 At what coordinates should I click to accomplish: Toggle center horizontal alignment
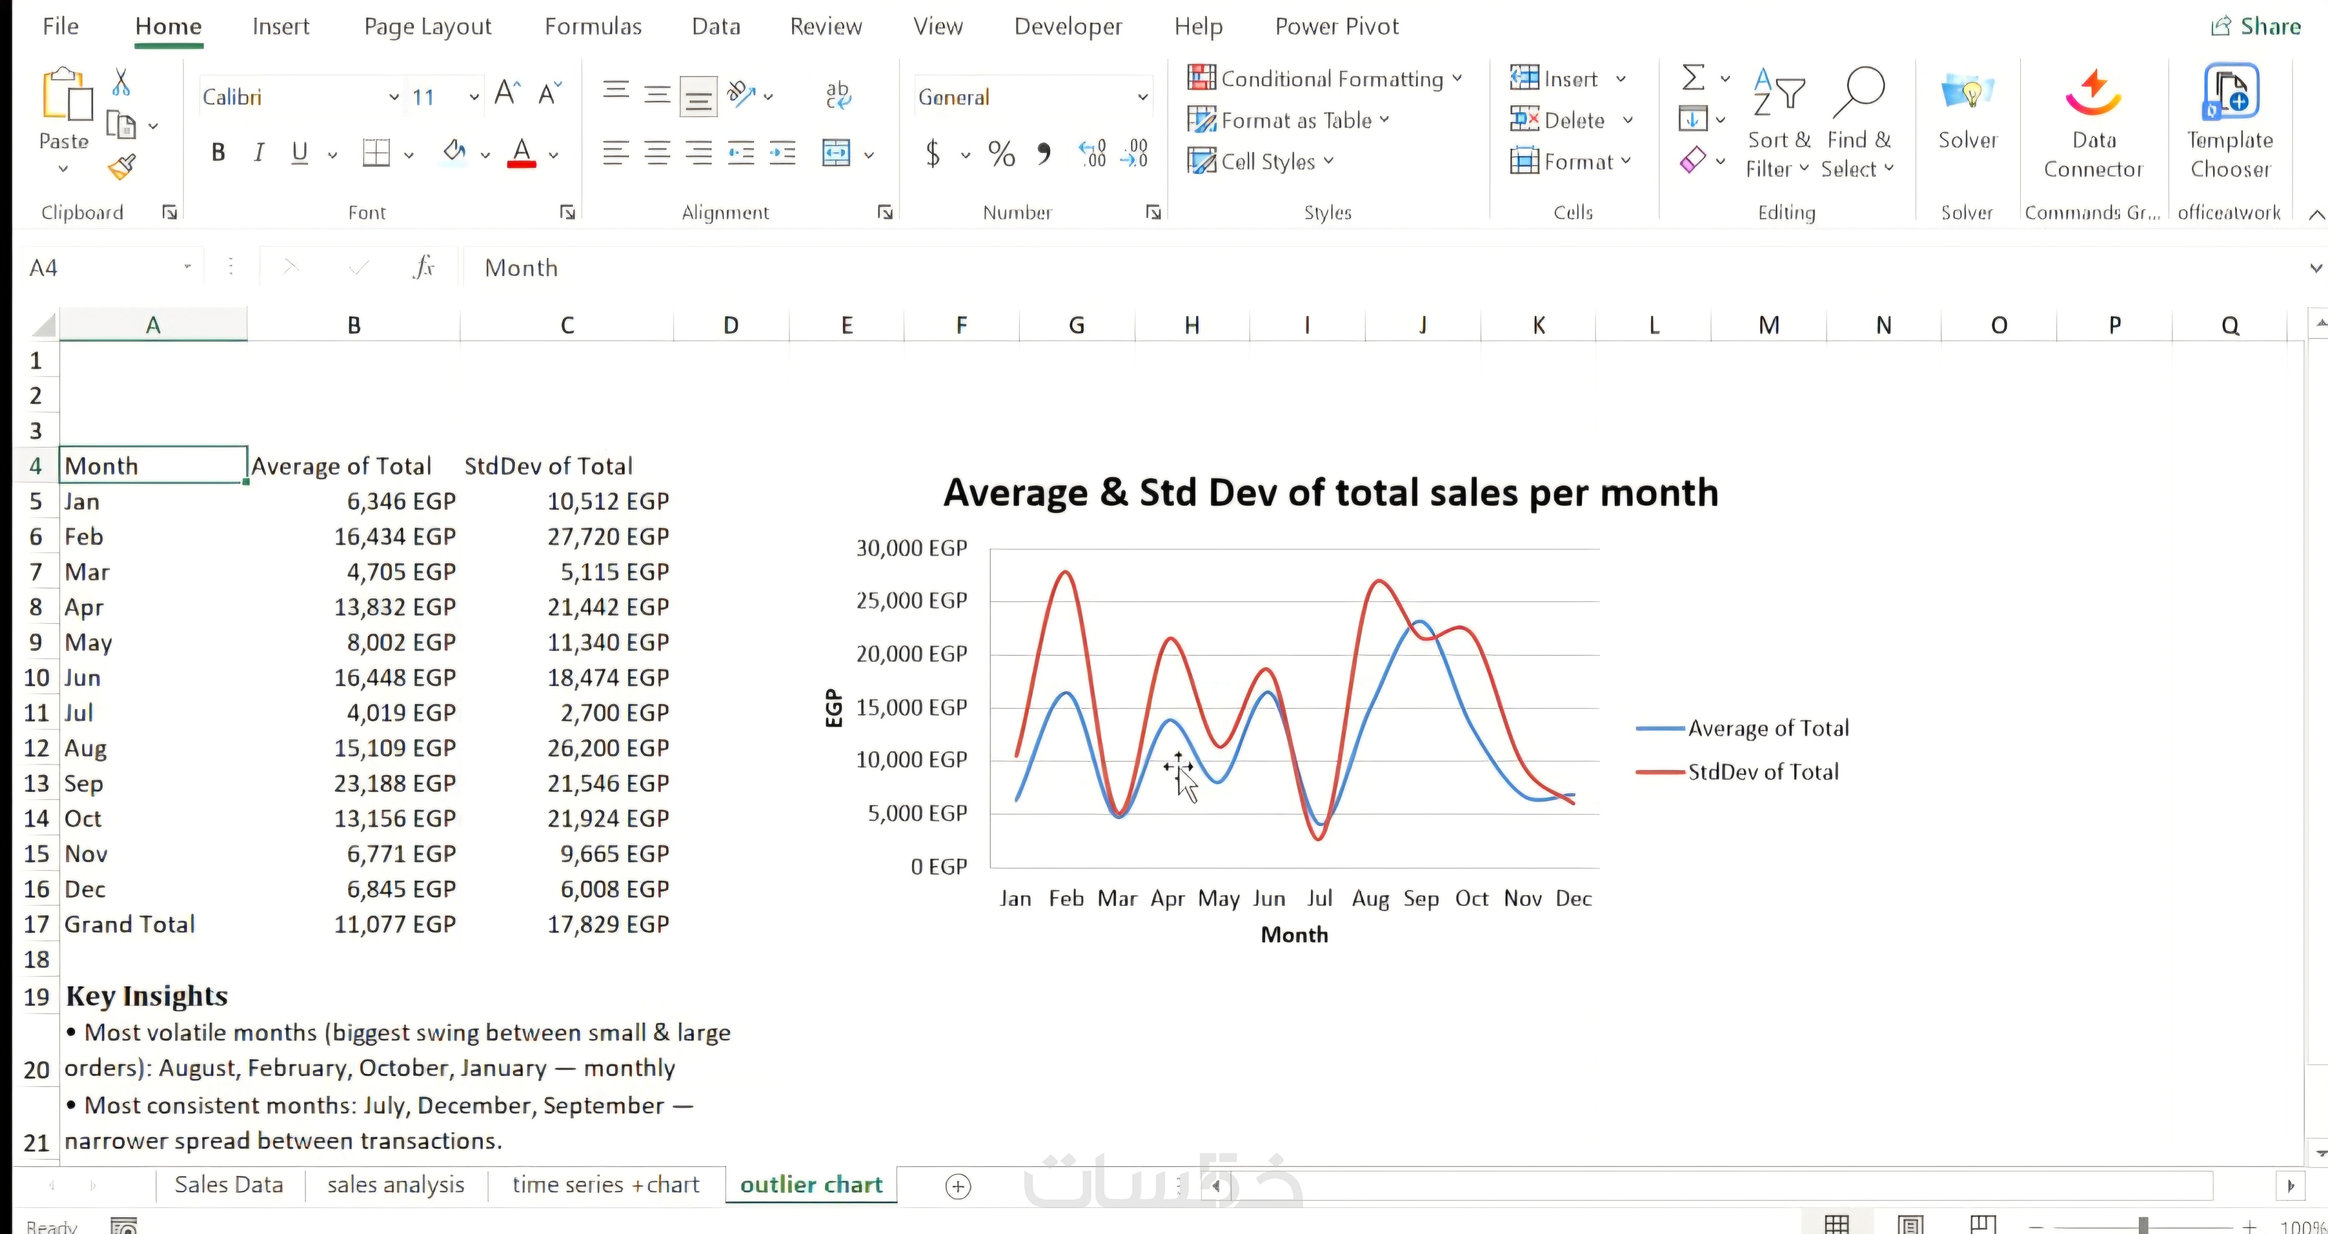coord(657,154)
